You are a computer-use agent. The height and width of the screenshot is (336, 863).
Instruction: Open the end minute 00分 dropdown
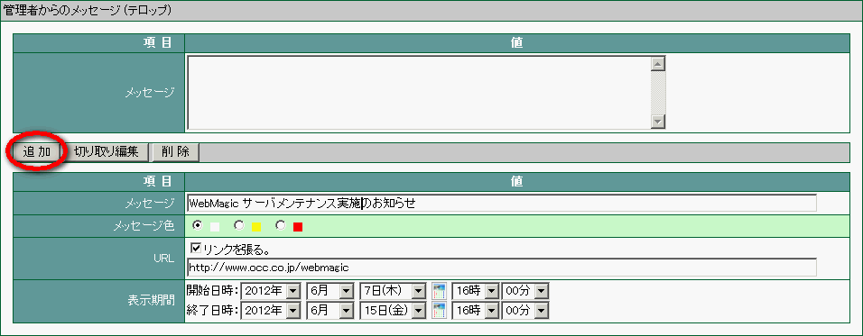point(525,311)
